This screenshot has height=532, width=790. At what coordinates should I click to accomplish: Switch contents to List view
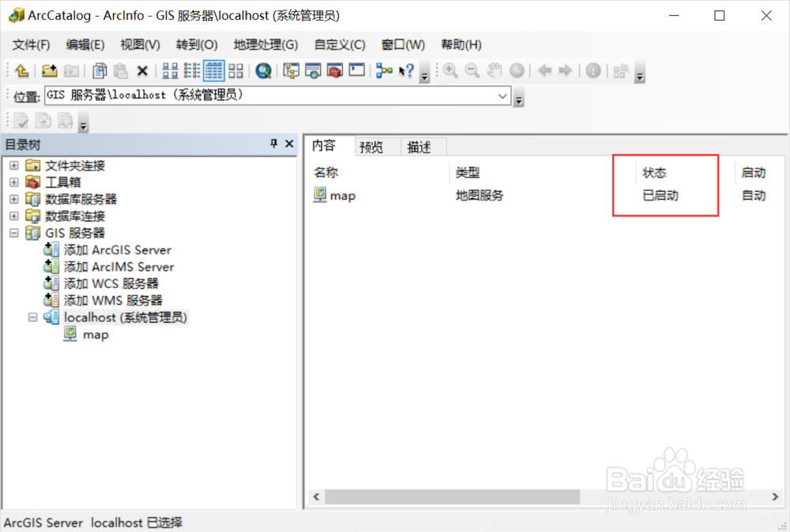point(191,71)
